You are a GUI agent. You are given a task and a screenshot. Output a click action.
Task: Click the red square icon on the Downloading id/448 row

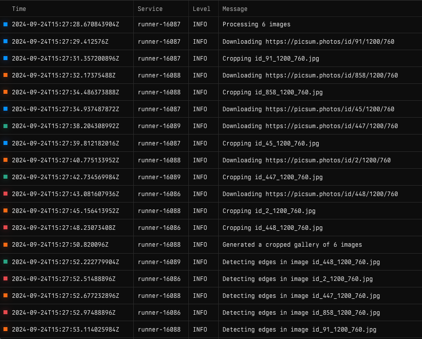5,194
